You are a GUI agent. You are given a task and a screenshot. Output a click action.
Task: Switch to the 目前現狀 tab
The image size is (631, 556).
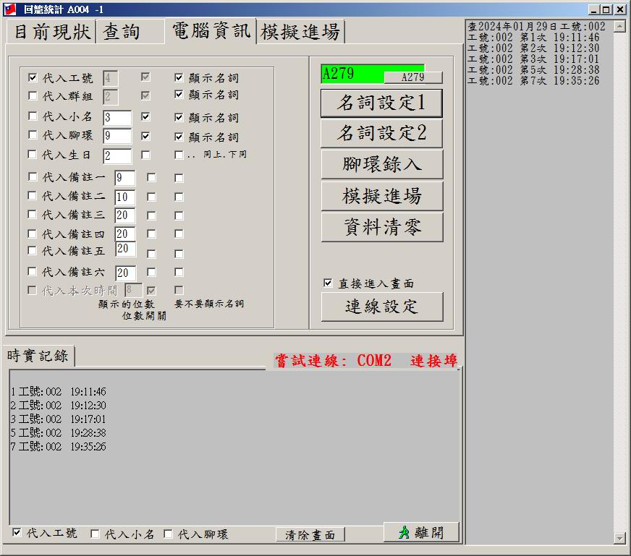pos(52,32)
